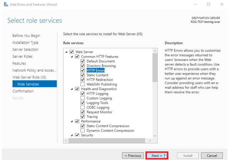Tick the ODBC Logging checkbox

[x=83, y=107]
